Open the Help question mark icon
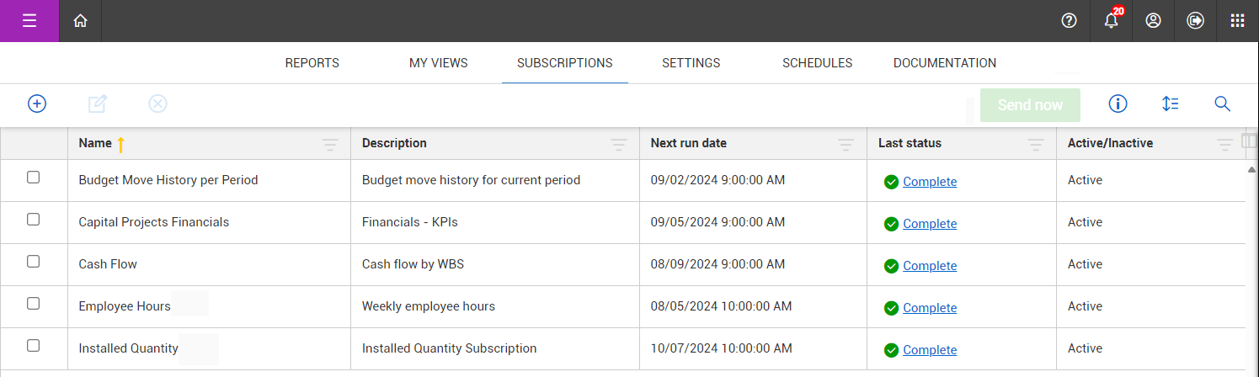This screenshot has width=1259, height=377. pyautogui.click(x=1069, y=21)
